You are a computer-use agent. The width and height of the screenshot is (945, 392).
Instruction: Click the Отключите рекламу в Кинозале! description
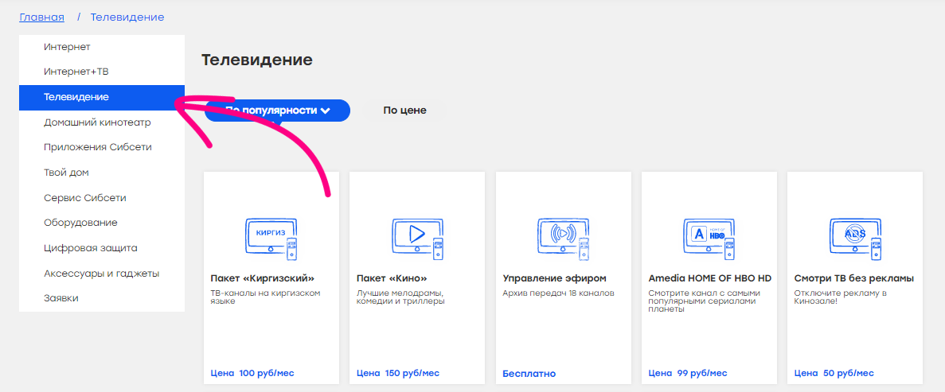click(840, 297)
